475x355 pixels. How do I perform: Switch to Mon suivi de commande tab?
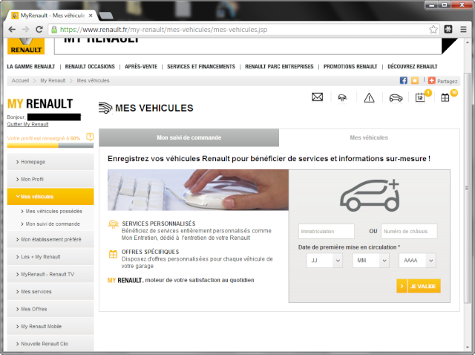(189, 137)
